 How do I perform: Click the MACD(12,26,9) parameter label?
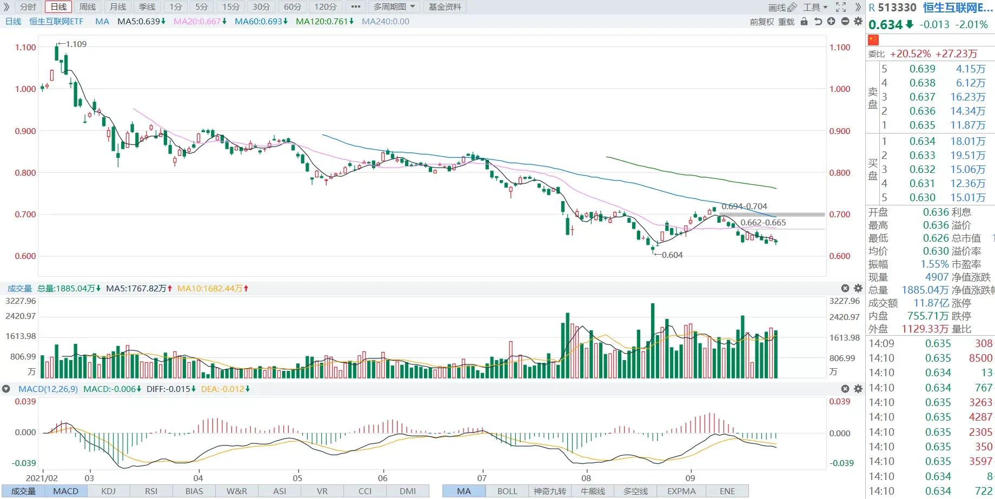click(x=48, y=389)
